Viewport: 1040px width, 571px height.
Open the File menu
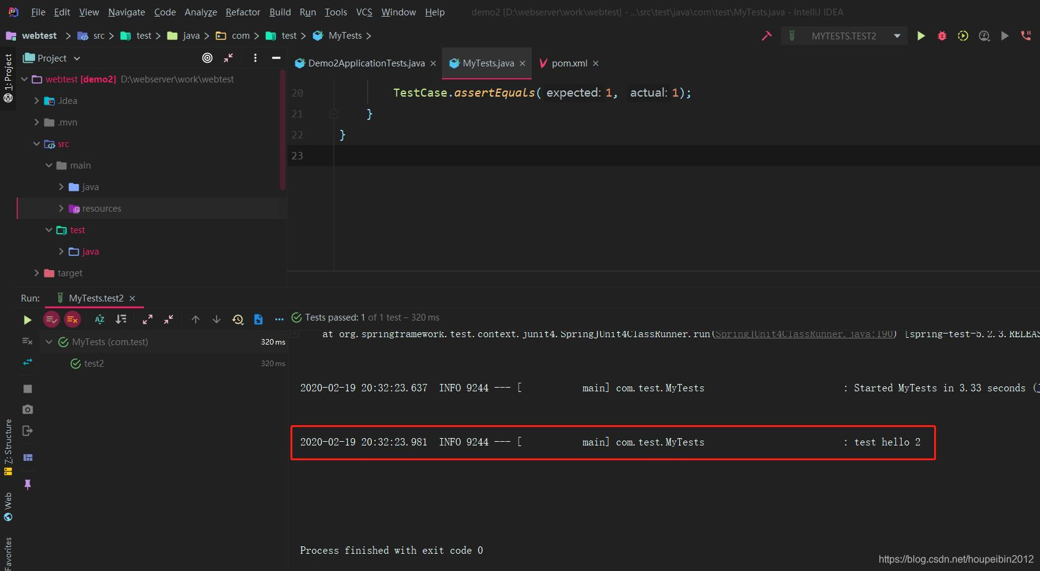[x=38, y=12]
